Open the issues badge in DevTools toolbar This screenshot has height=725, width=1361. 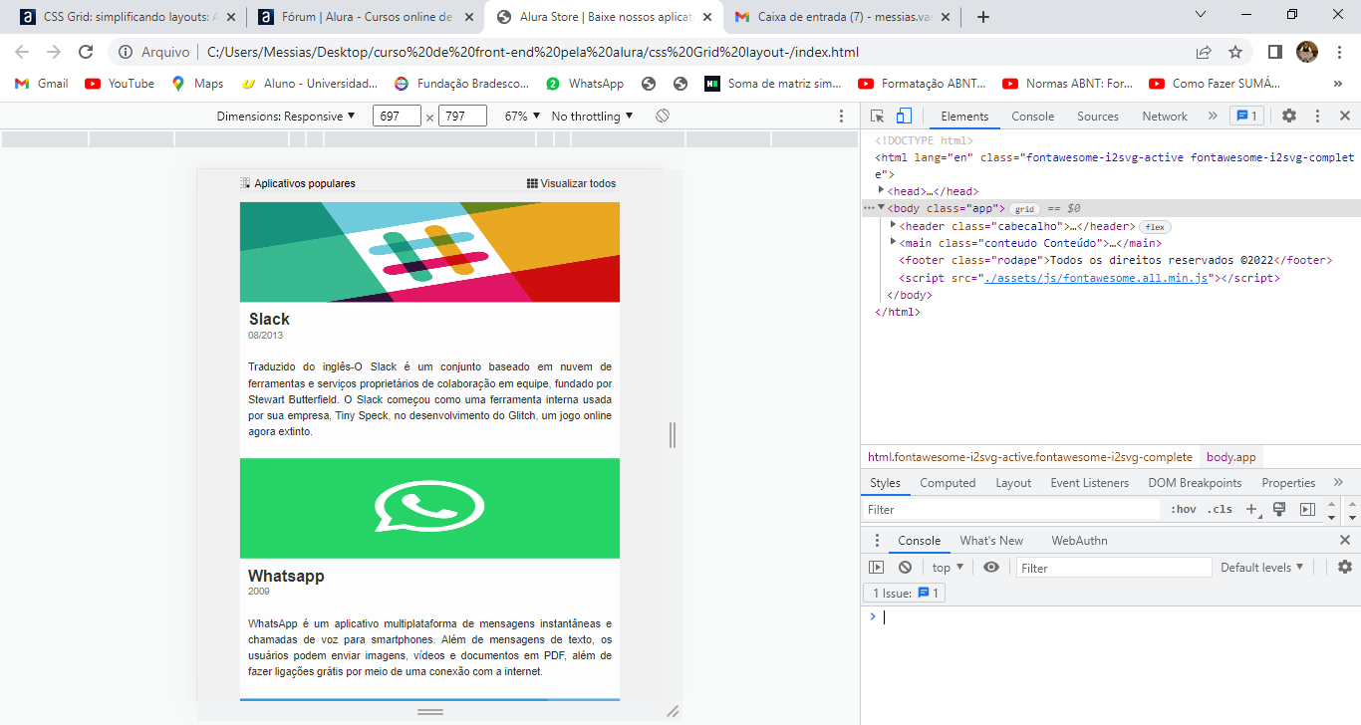point(1246,116)
